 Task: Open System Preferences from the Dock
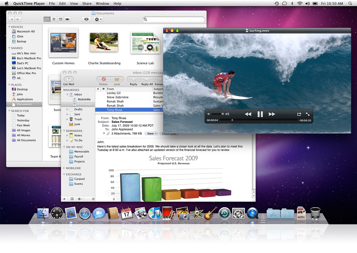(x=239, y=214)
